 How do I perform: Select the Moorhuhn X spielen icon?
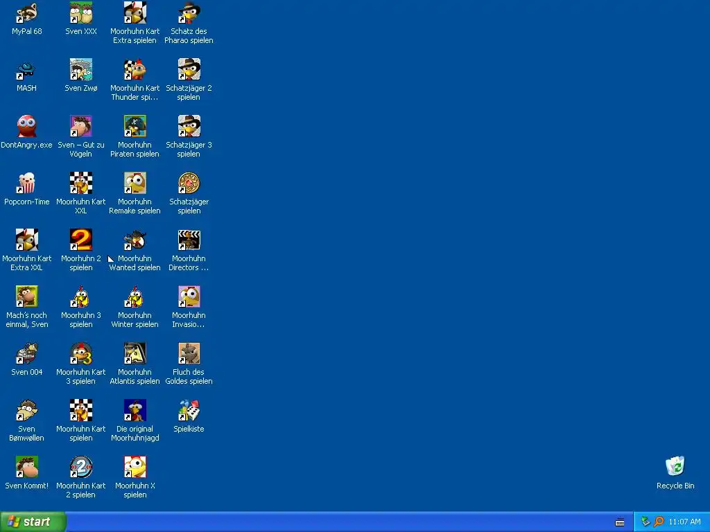(135, 467)
